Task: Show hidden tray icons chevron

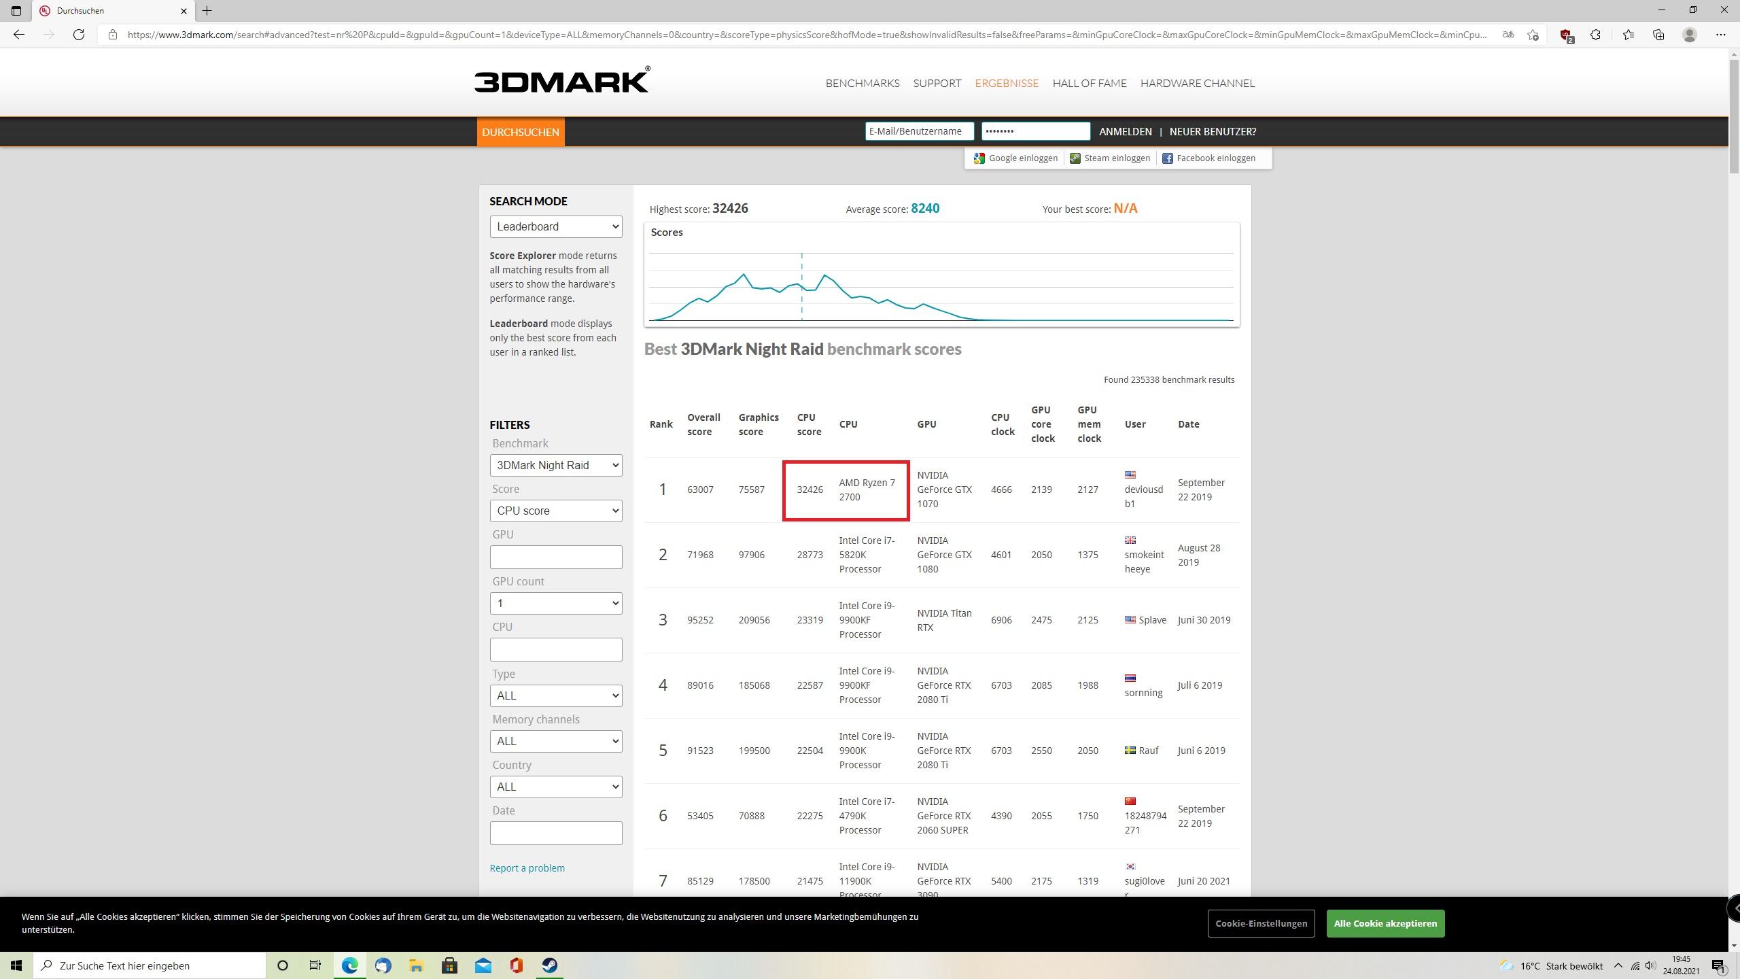Action: 1618,965
